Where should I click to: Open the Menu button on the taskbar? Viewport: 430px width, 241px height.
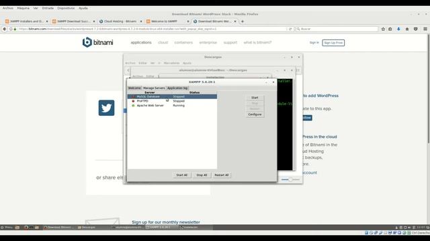click(x=7, y=228)
